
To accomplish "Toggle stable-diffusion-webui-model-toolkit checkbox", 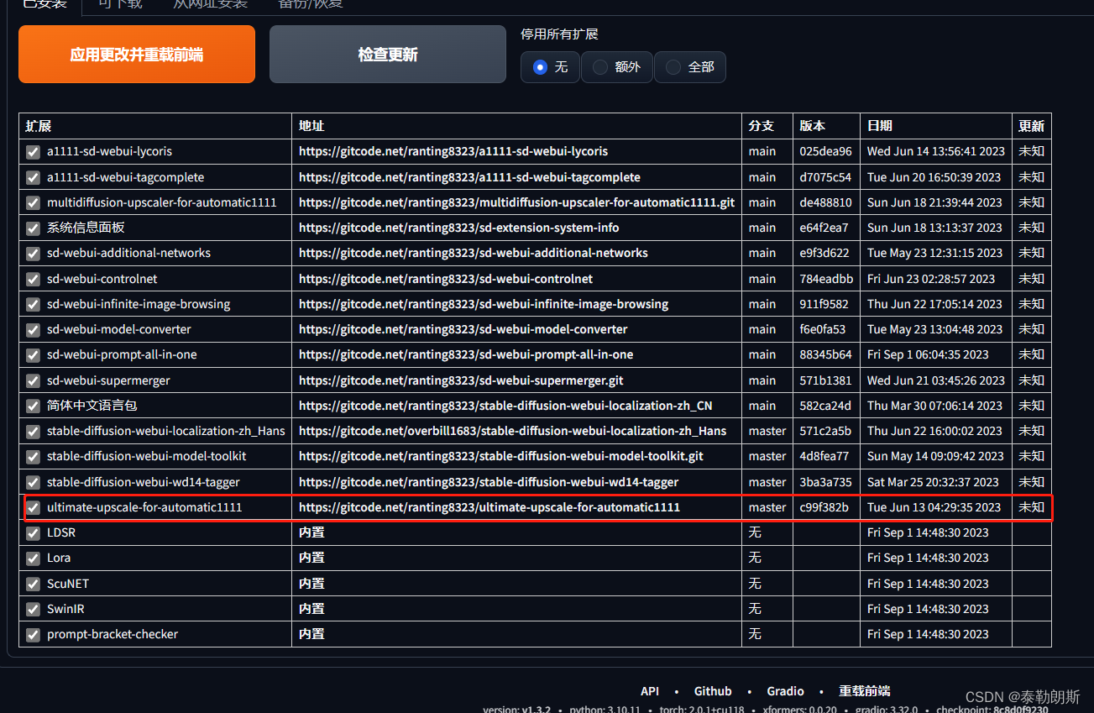I will pyautogui.click(x=33, y=456).
